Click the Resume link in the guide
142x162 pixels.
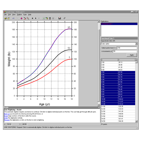[7, 120]
